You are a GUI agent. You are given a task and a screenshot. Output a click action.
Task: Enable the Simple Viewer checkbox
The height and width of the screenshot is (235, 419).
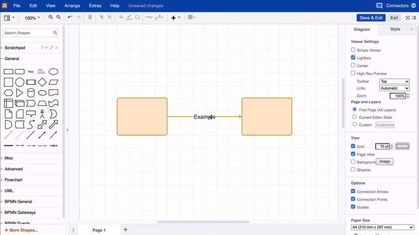[353, 50]
